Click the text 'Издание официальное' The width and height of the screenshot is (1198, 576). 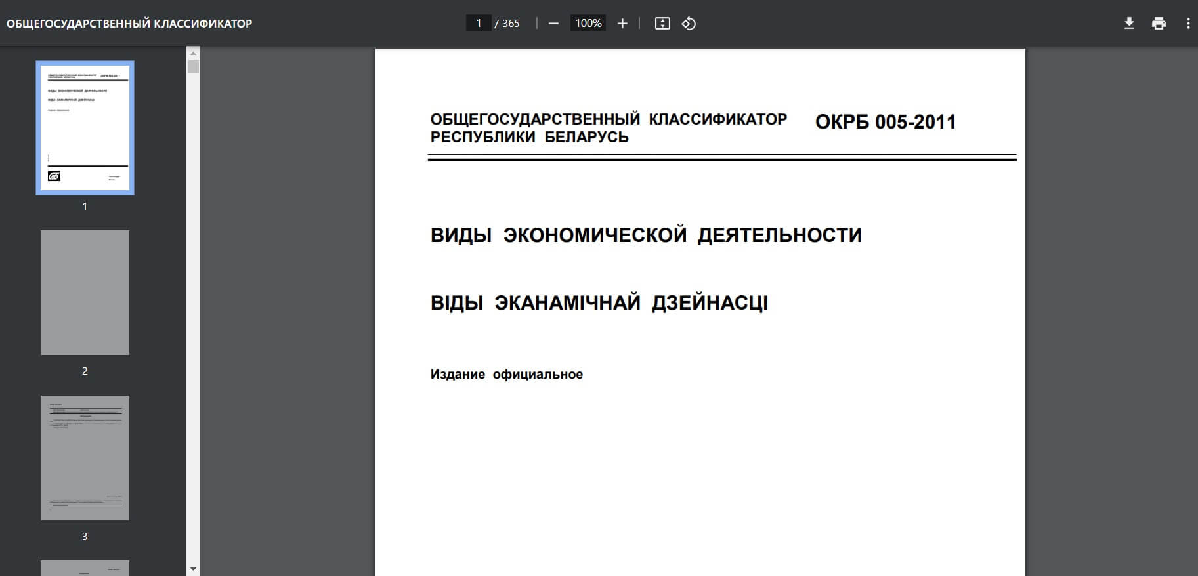[506, 374]
